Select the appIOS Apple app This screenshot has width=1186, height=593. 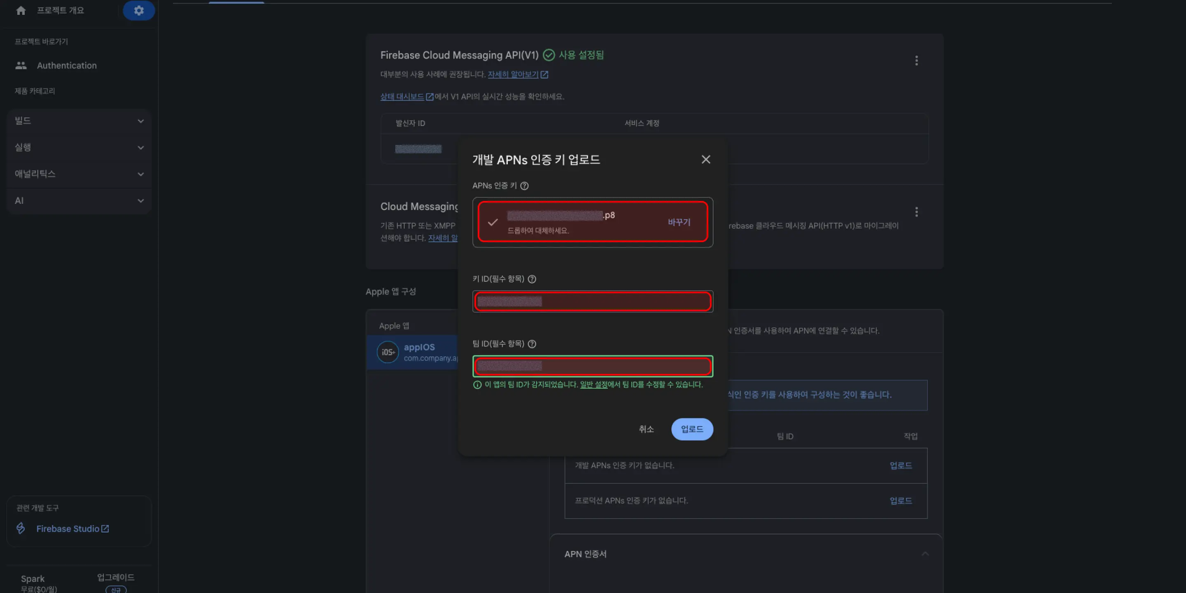coord(413,352)
